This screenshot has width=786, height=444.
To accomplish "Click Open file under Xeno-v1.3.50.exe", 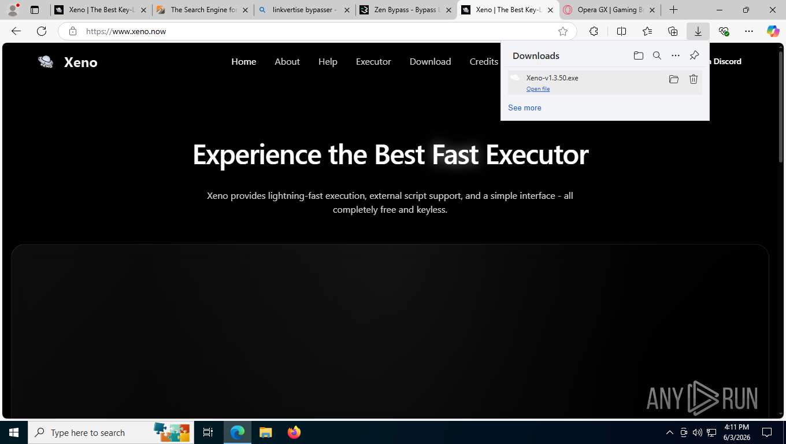I will tap(538, 89).
